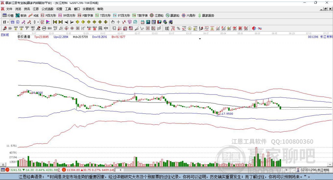Click the 17.9500 low price label
This screenshot has width=333, height=180.
coord(227,114)
